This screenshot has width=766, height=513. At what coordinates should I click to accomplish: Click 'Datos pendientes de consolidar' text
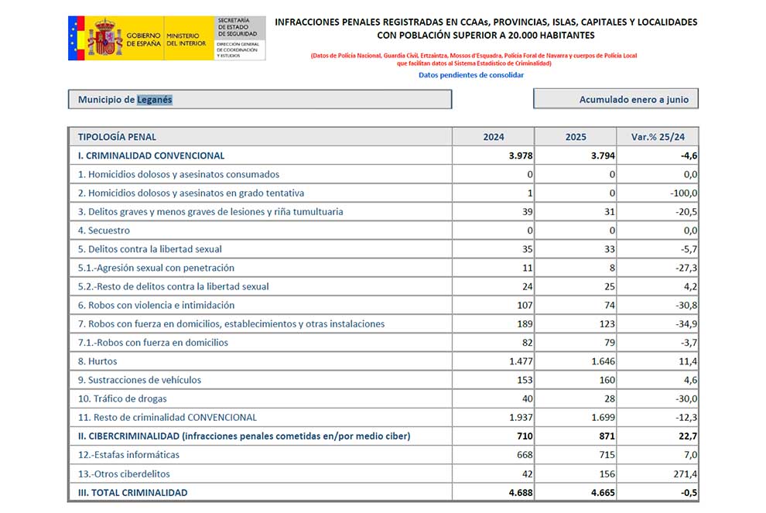pos(470,75)
